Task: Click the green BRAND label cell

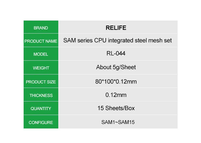Action: (x=41, y=28)
